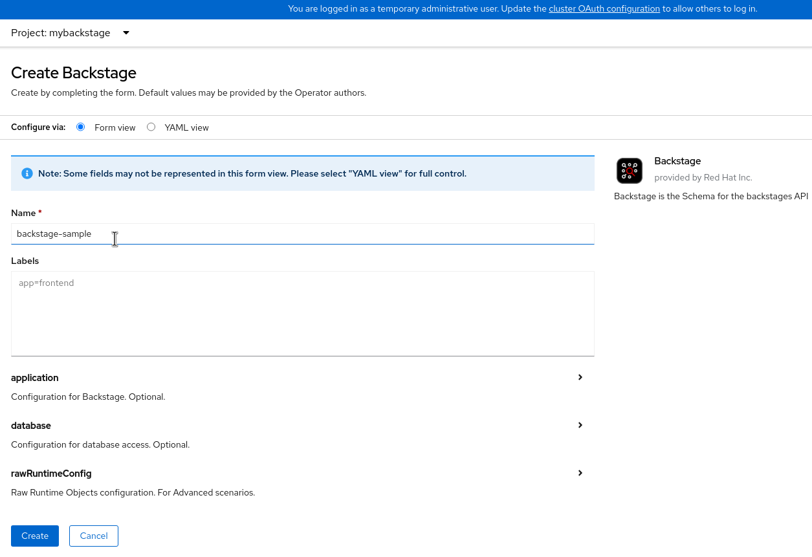Click the Form view label text
The width and height of the screenshot is (812, 557).
tap(115, 127)
